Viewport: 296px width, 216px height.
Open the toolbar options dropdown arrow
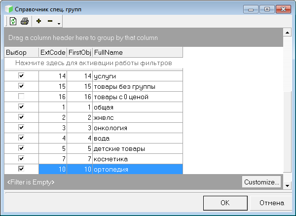[59, 23]
